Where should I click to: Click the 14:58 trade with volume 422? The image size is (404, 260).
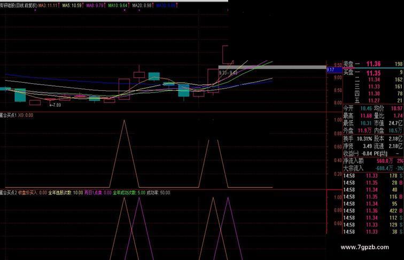(x=373, y=211)
